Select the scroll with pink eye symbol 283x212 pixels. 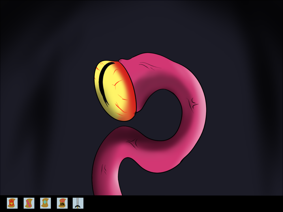point(62,203)
